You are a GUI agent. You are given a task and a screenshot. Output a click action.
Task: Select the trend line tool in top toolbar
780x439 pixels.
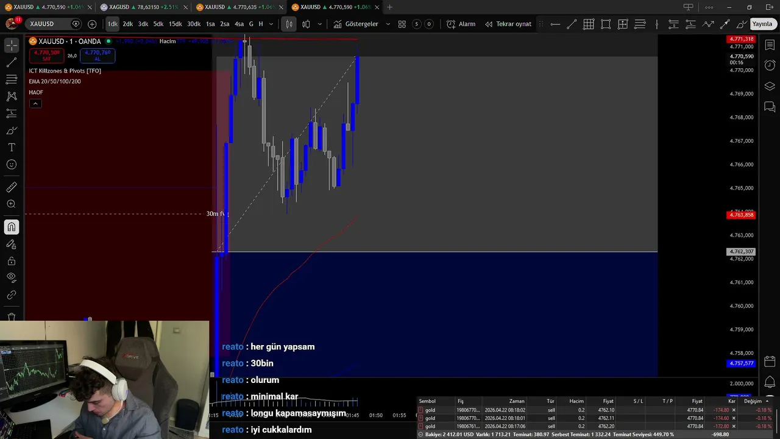click(572, 24)
